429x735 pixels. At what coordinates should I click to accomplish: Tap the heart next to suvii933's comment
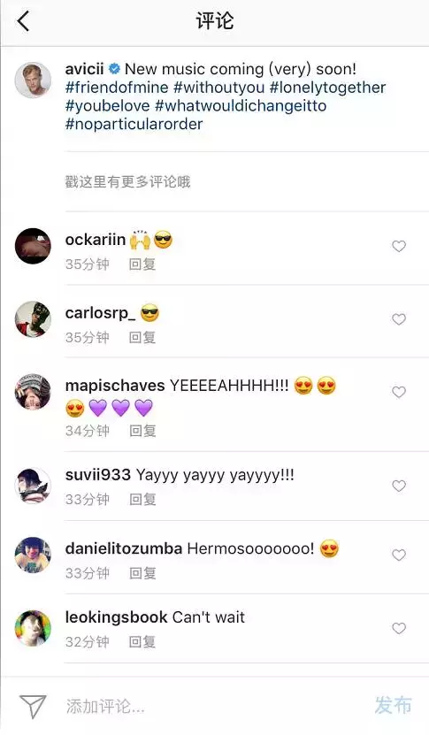point(399,486)
